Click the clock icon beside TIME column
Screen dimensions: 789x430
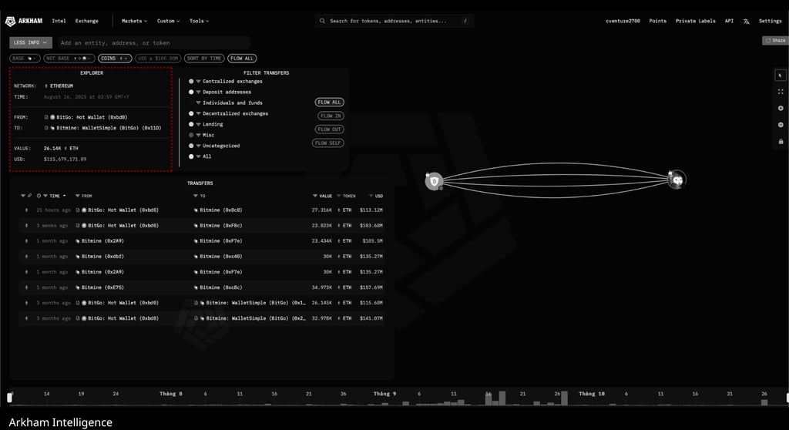point(39,196)
